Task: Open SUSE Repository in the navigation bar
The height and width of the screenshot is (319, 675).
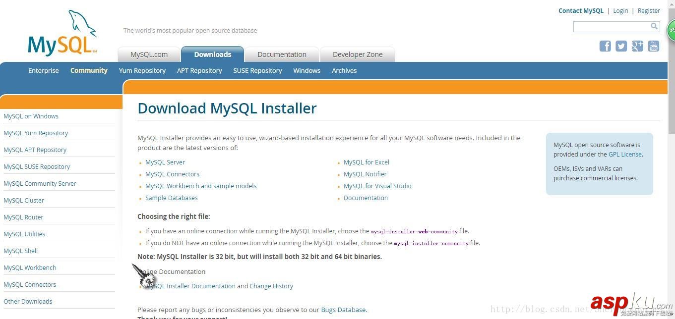Action: pyautogui.click(x=257, y=70)
